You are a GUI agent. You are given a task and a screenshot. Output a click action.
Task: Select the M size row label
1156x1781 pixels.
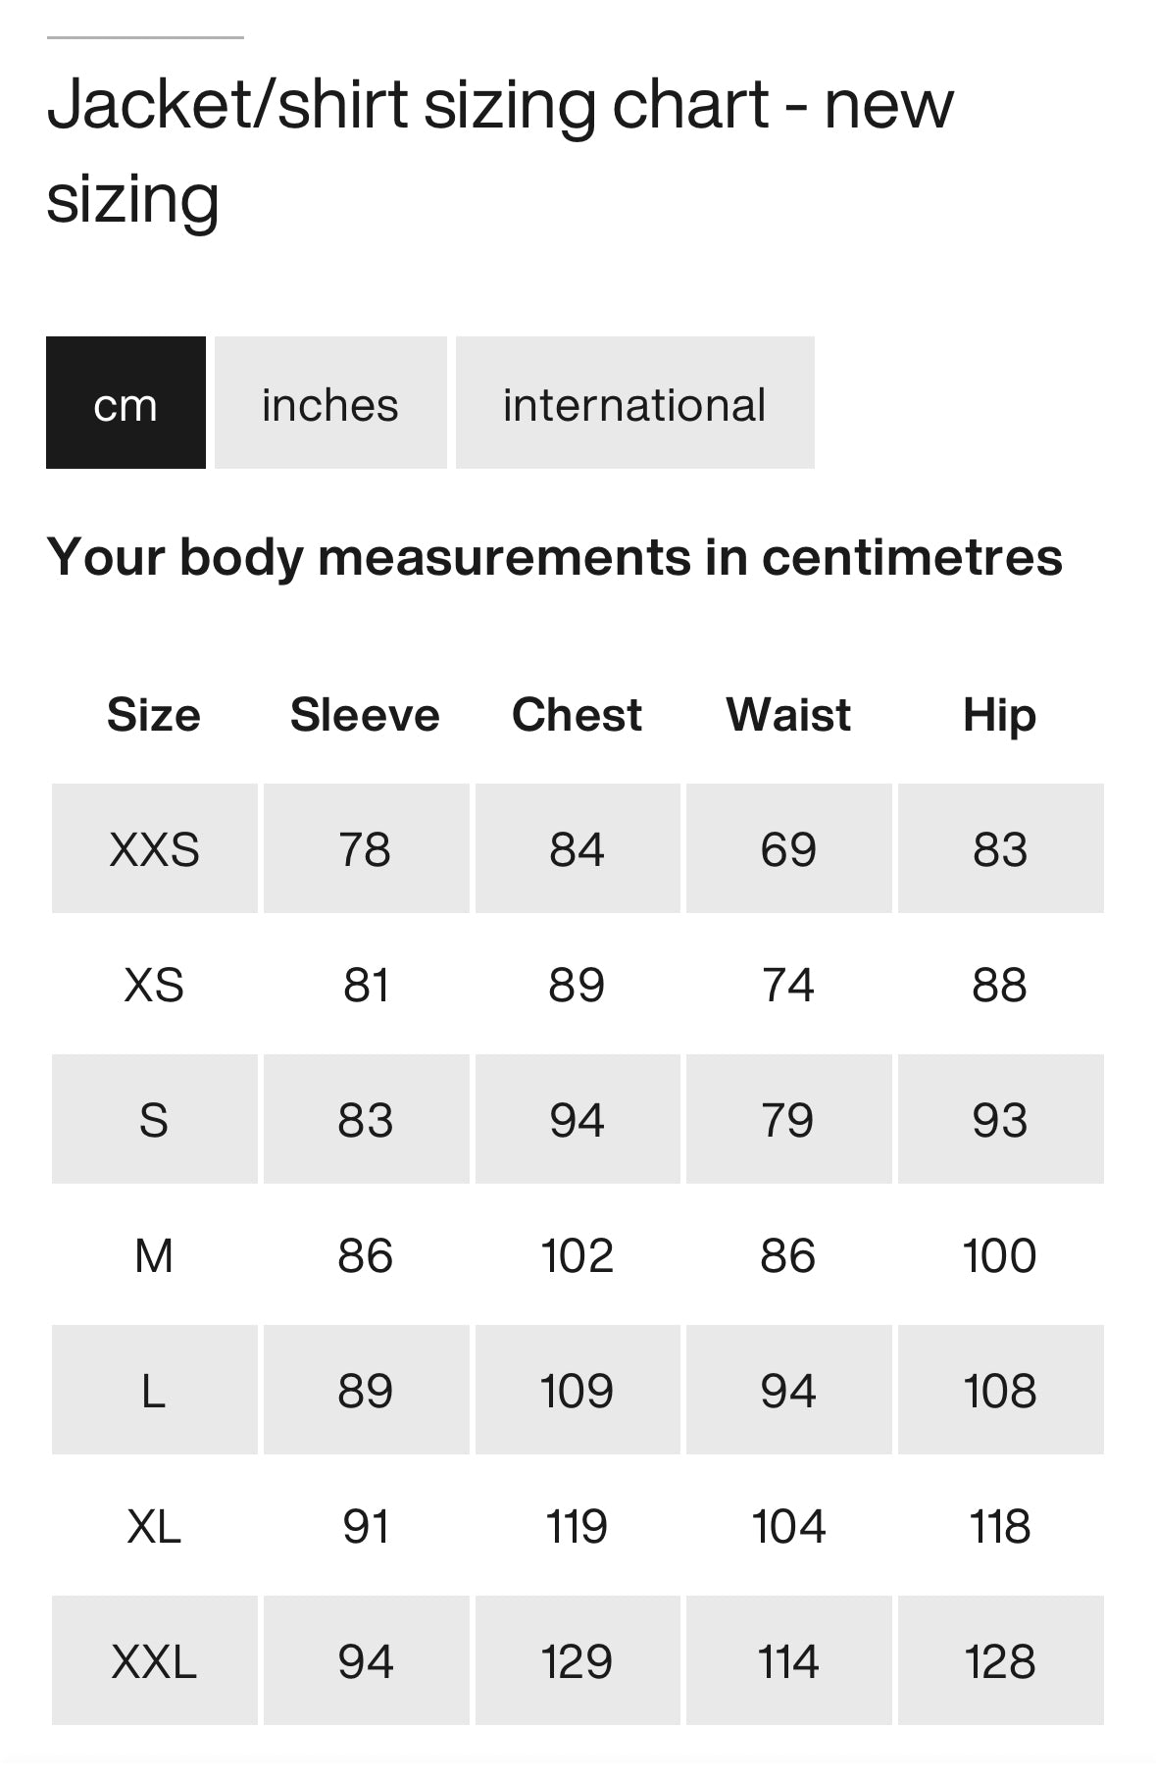[154, 1255]
